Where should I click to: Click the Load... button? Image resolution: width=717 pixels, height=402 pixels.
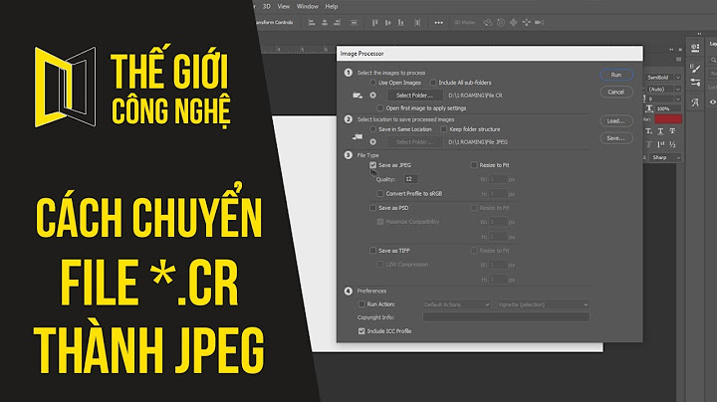tap(616, 121)
